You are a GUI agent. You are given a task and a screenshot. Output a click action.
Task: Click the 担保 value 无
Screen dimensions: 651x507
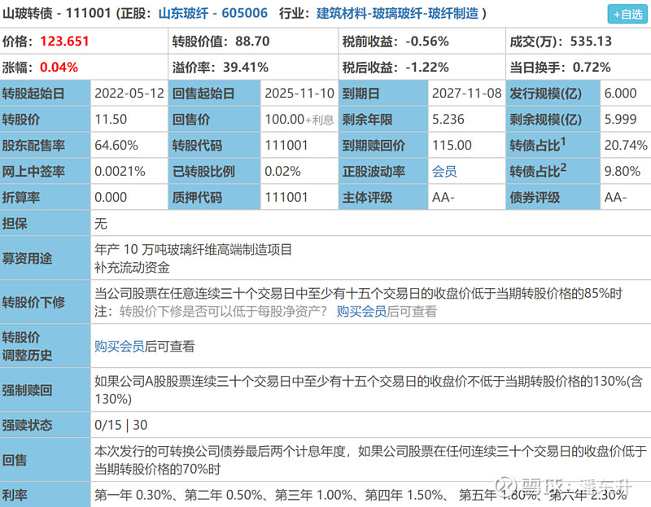pyautogui.click(x=101, y=224)
